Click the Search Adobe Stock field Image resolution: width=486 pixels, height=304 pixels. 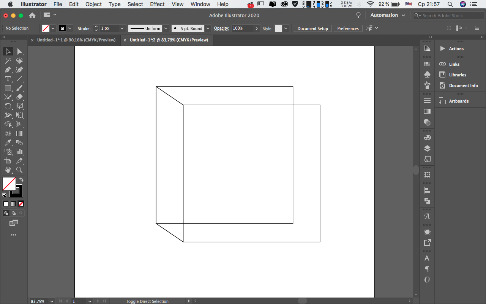pos(448,15)
